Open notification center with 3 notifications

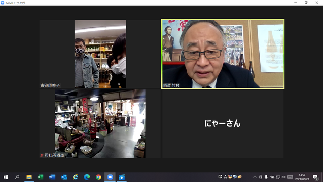tap(315, 177)
